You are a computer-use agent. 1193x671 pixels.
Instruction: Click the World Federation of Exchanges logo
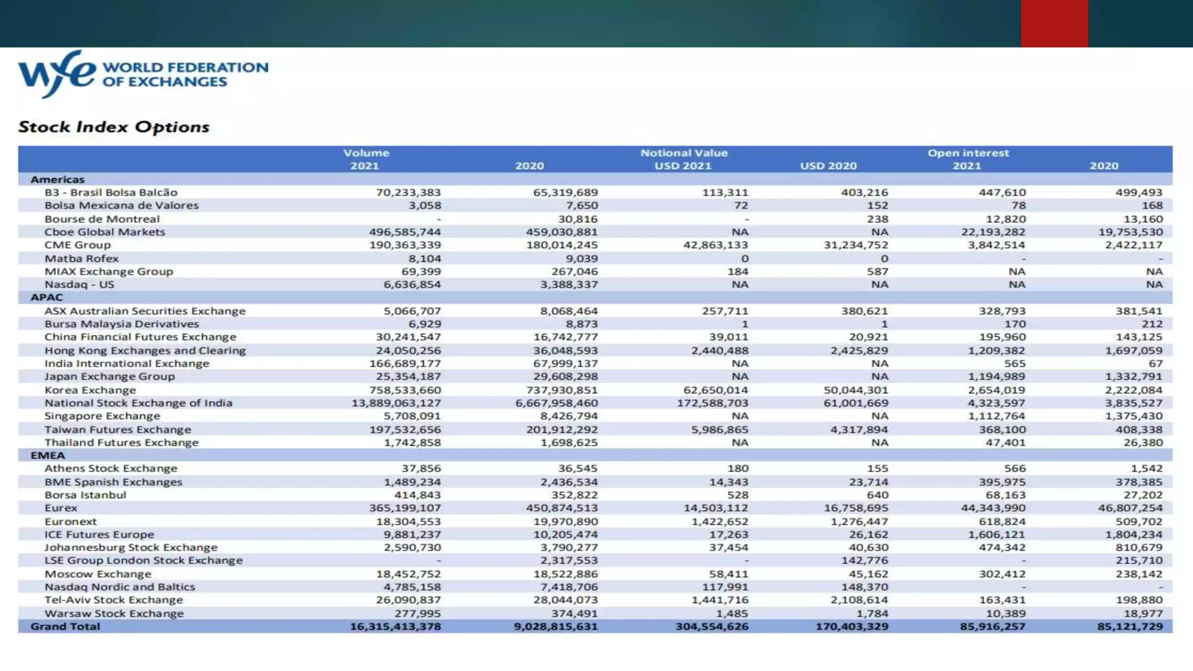pyautogui.click(x=143, y=75)
